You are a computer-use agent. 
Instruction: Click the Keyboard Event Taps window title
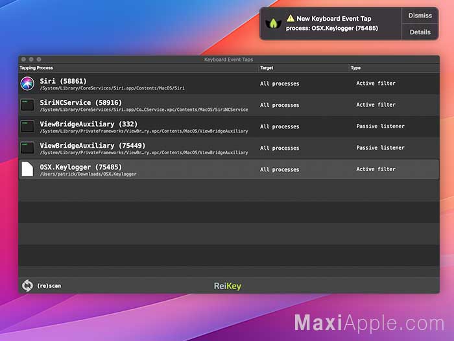point(228,60)
